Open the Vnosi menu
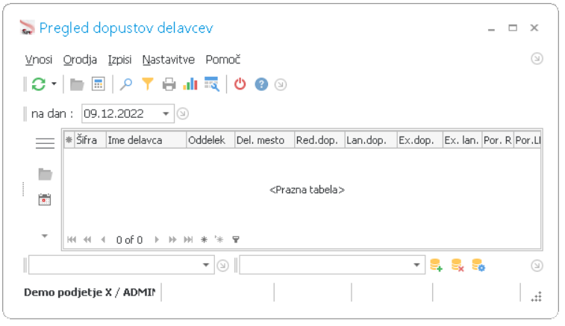Viewport: 565px width, 326px height. point(38,60)
